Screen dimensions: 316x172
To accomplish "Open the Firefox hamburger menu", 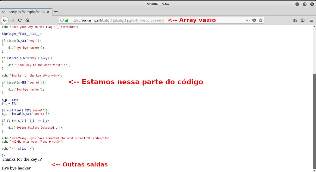I will [x=311, y=20].
